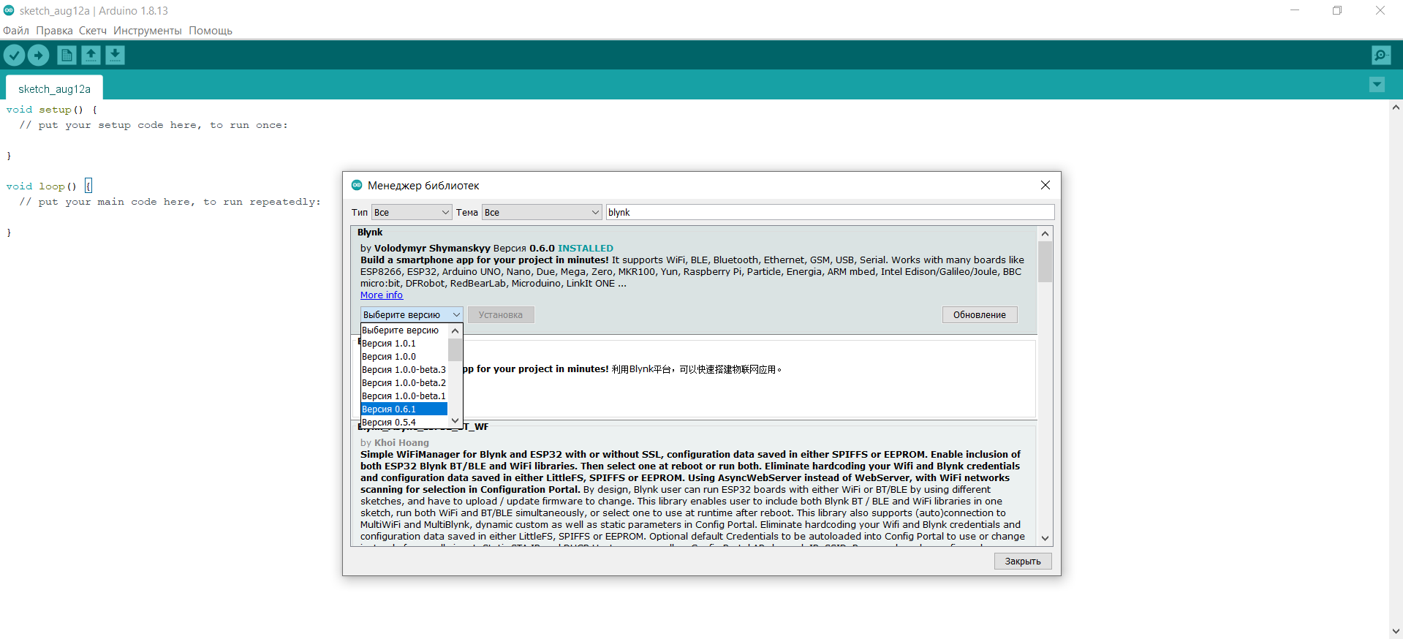This screenshot has width=1403, height=639.
Task: Open the Инструменты menu
Action: point(147,31)
